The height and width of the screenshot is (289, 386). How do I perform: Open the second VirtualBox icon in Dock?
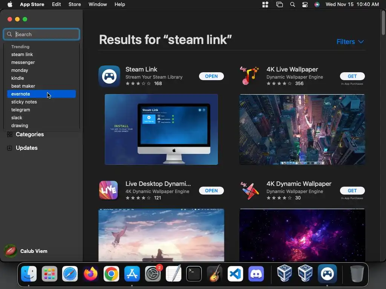pos(305,273)
